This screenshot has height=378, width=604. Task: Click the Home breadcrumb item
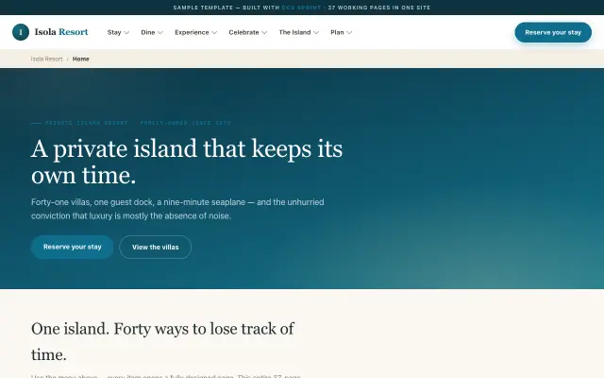coord(81,59)
